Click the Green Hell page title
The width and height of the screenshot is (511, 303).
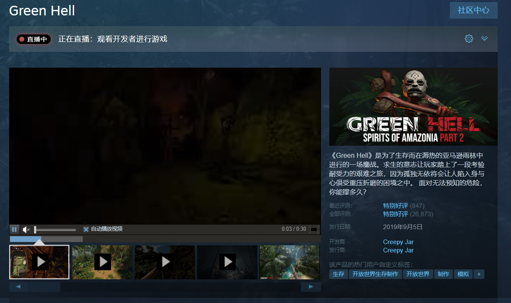click(42, 10)
